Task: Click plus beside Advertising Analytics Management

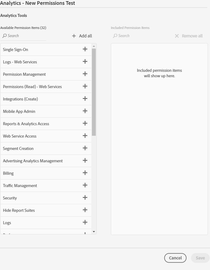Action: (85, 160)
